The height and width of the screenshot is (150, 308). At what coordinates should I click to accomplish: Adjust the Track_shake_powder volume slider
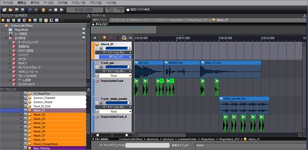click(118, 103)
